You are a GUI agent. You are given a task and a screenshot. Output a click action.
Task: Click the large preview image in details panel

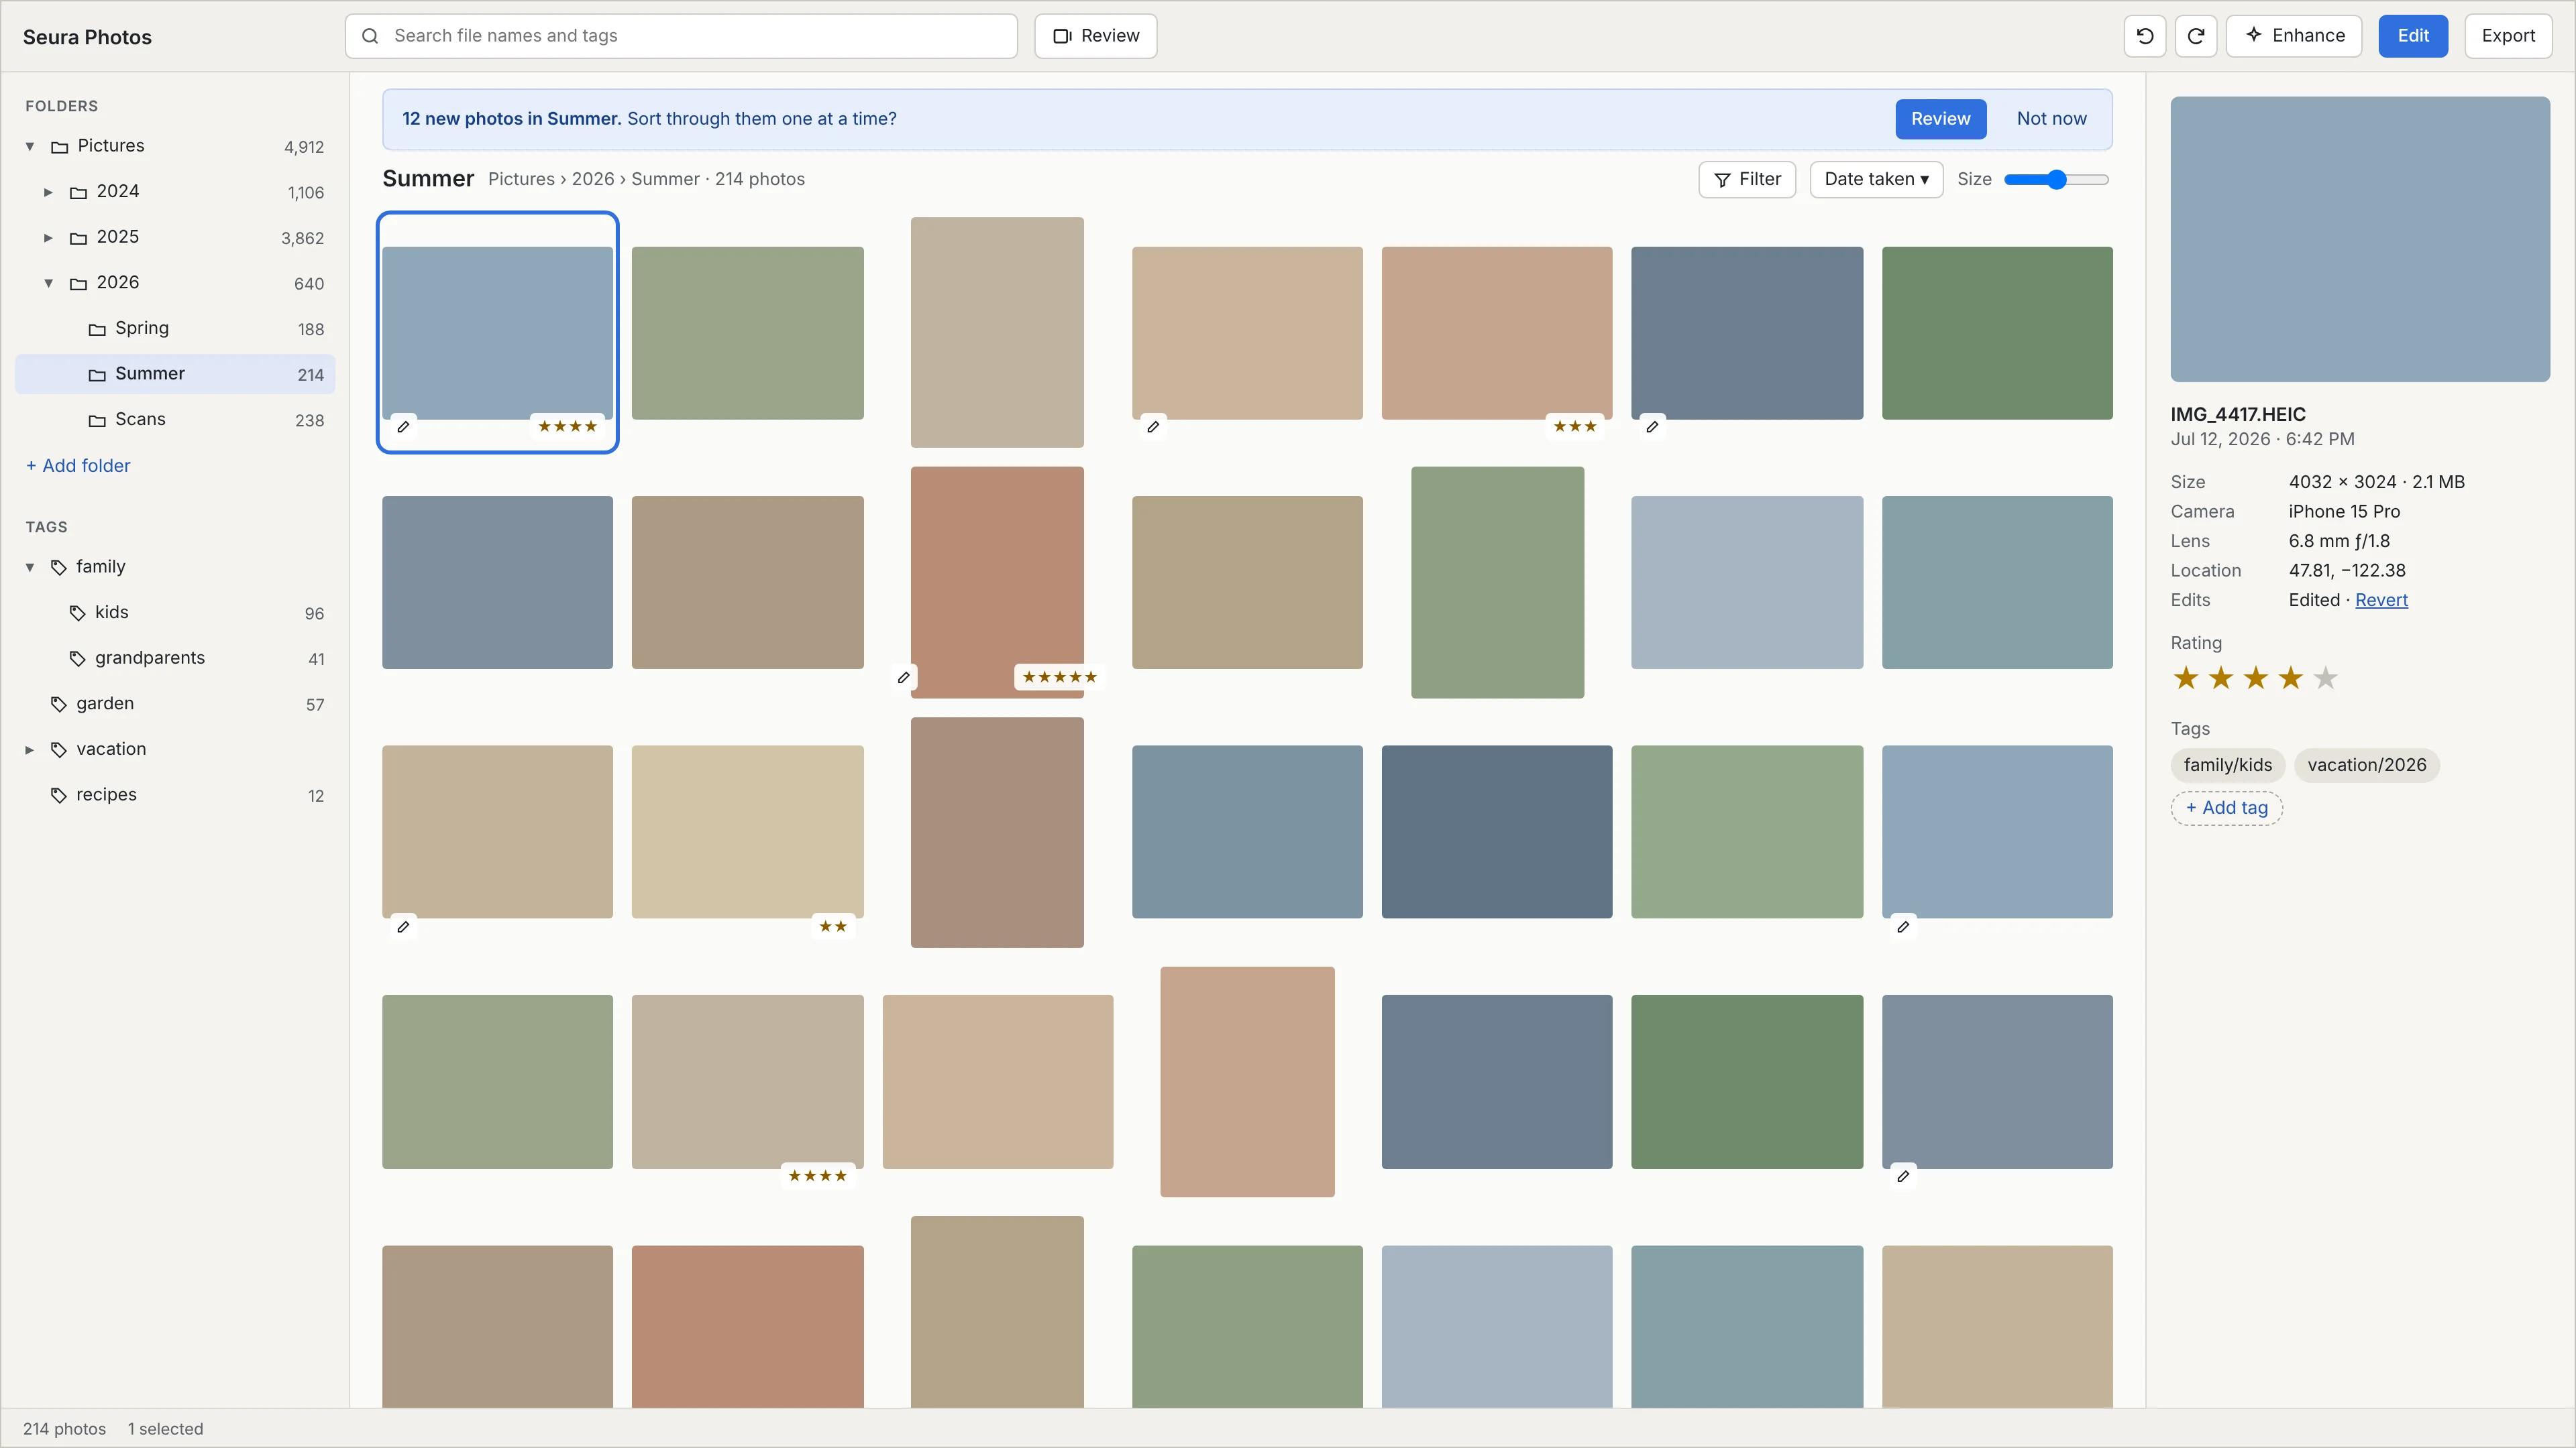pyautogui.click(x=2359, y=239)
